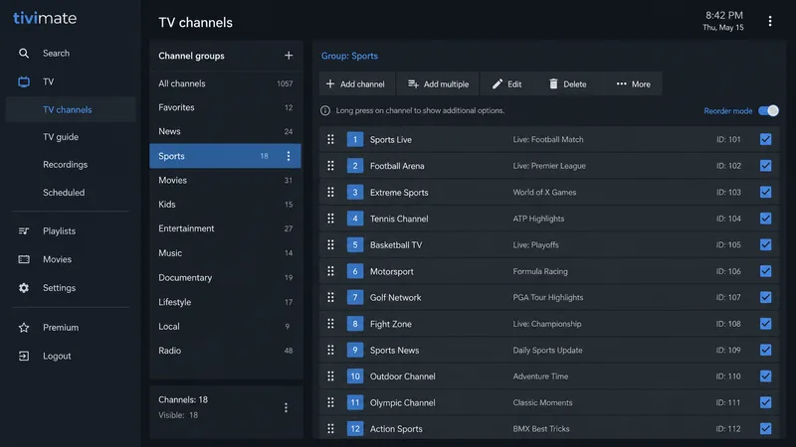
Task: Select the Favorites channel group
Action: [x=226, y=107]
